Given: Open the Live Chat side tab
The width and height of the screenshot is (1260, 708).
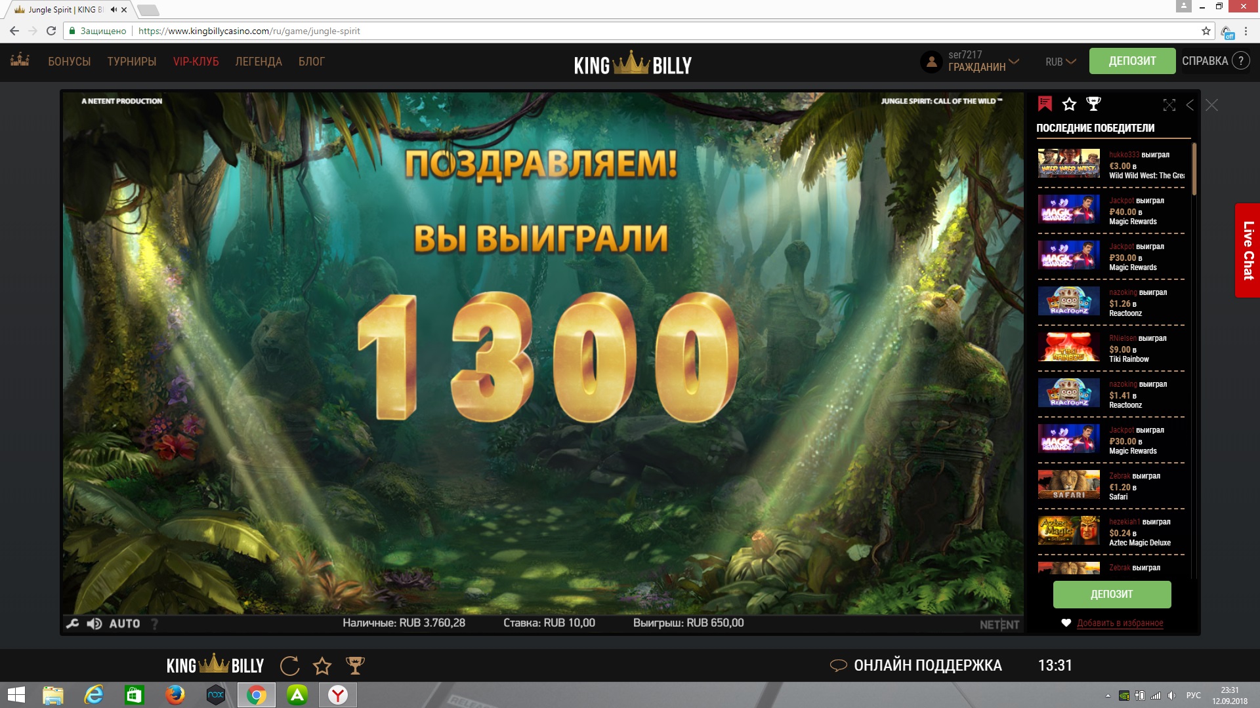Looking at the screenshot, I should (x=1248, y=250).
